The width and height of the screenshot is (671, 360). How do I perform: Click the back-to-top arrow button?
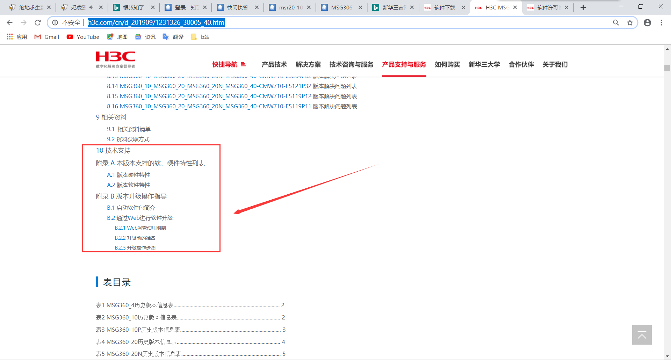coord(642,335)
